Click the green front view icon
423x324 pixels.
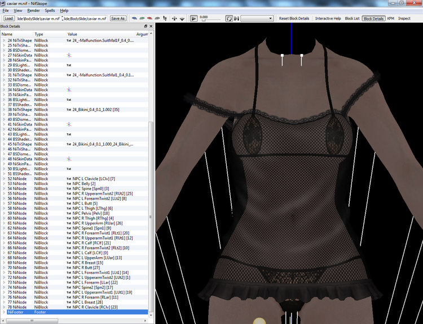tap(142, 19)
